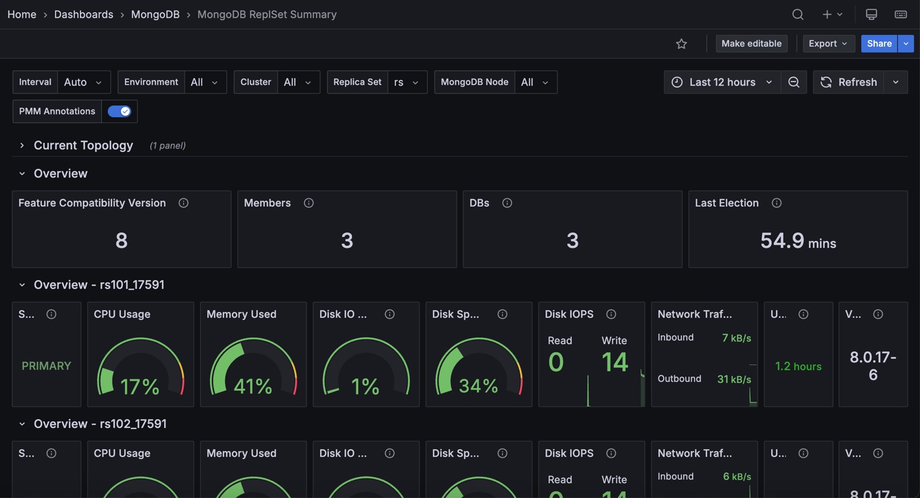
Task: Click info icon on Feature Compatibility Version
Action: coord(184,203)
